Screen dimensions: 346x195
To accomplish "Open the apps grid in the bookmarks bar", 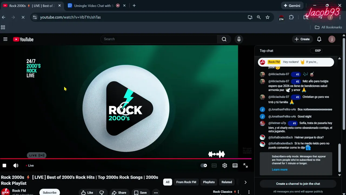I will (x=3, y=27).
